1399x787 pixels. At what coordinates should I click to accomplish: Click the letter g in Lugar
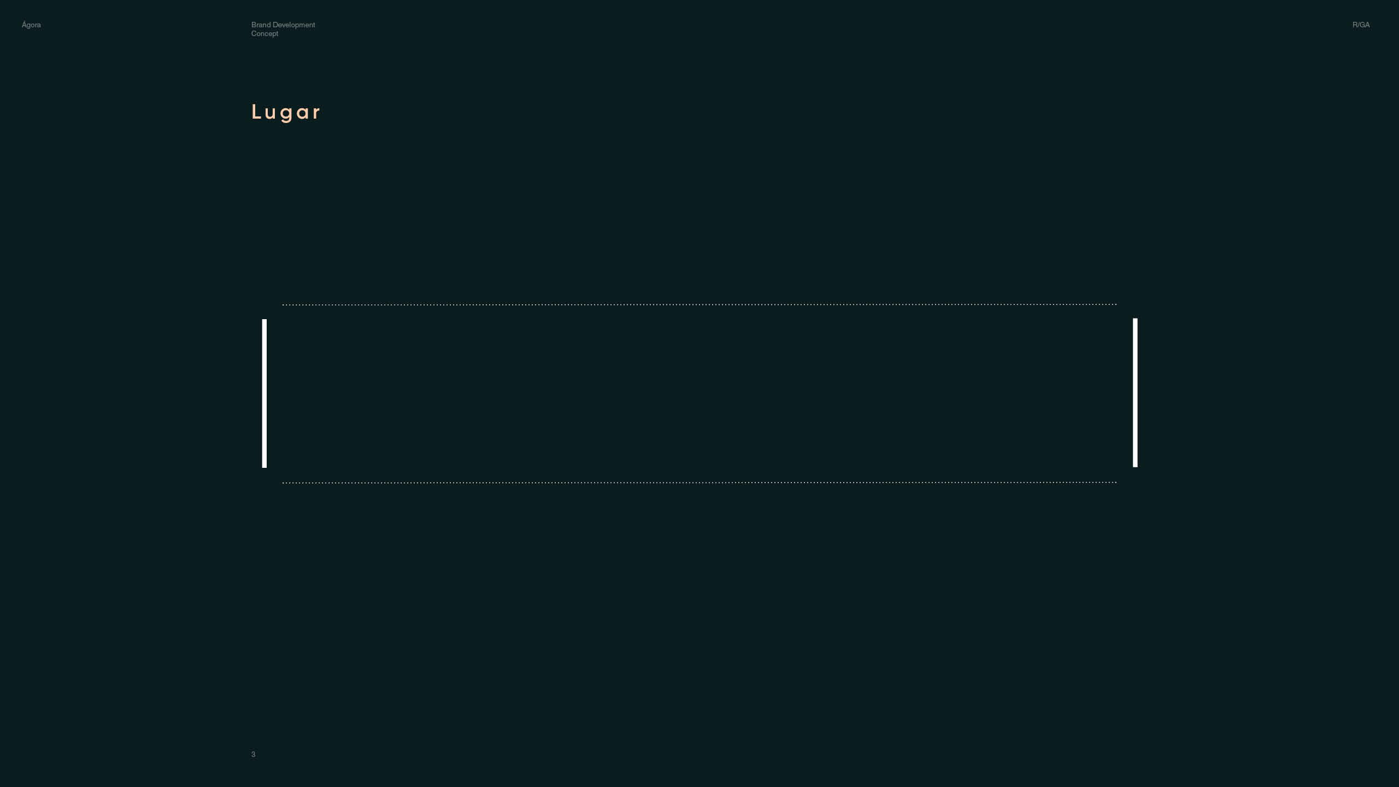tap(287, 114)
